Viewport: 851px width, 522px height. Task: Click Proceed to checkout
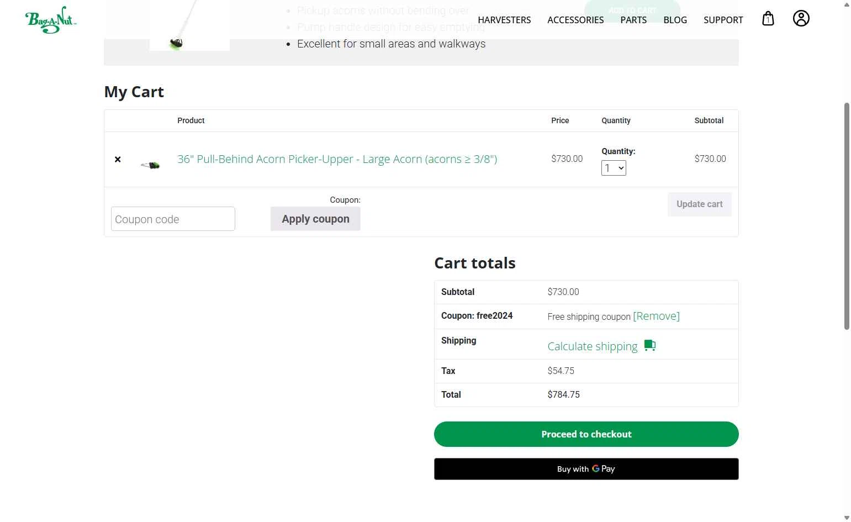[586, 434]
